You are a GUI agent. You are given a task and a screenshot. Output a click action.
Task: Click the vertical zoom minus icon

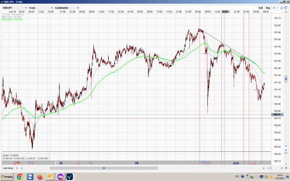tap(286, 164)
